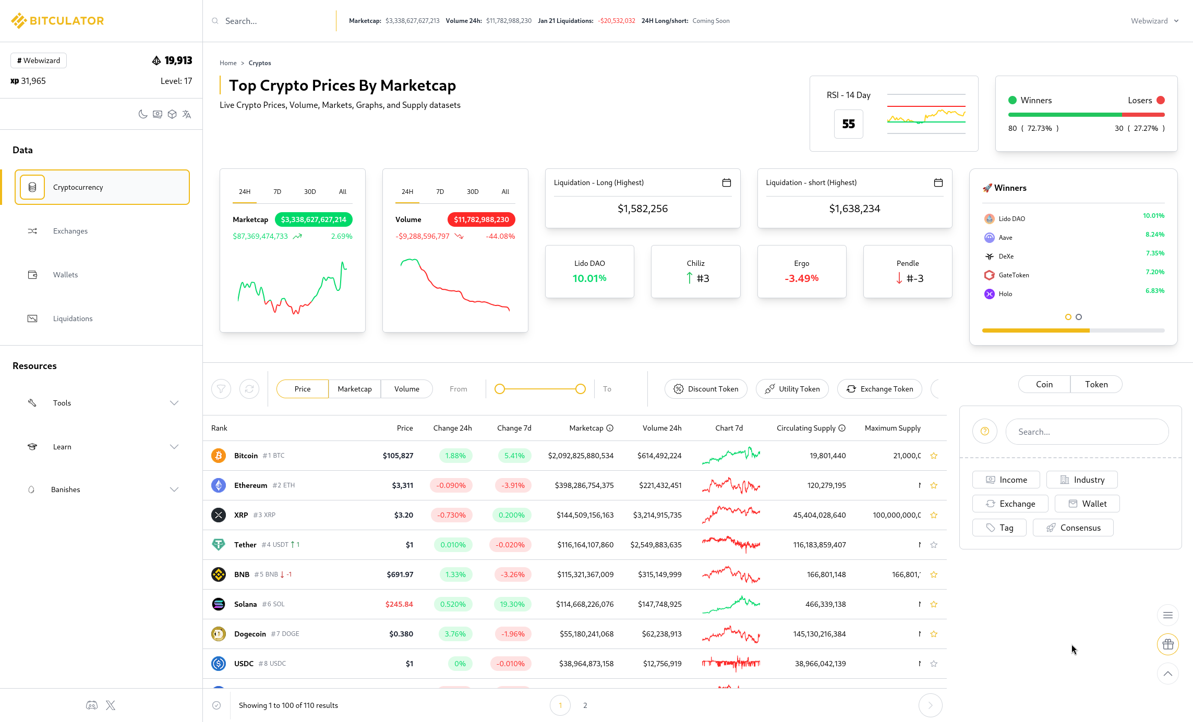Click the Industry category button
1193x722 pixels.
tap(1082, 480)
